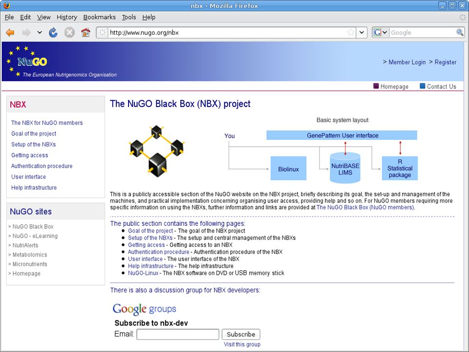
Task: Open bulleted User interface link
Action: point(145,259)
